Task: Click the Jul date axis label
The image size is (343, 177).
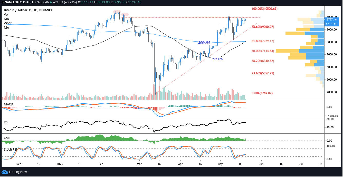Action: (x=301, y=164)
